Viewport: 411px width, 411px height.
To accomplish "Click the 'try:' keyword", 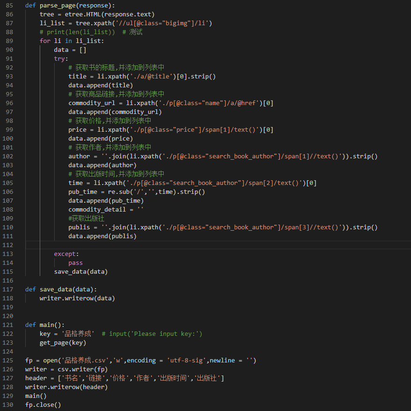I will [61, 59].
